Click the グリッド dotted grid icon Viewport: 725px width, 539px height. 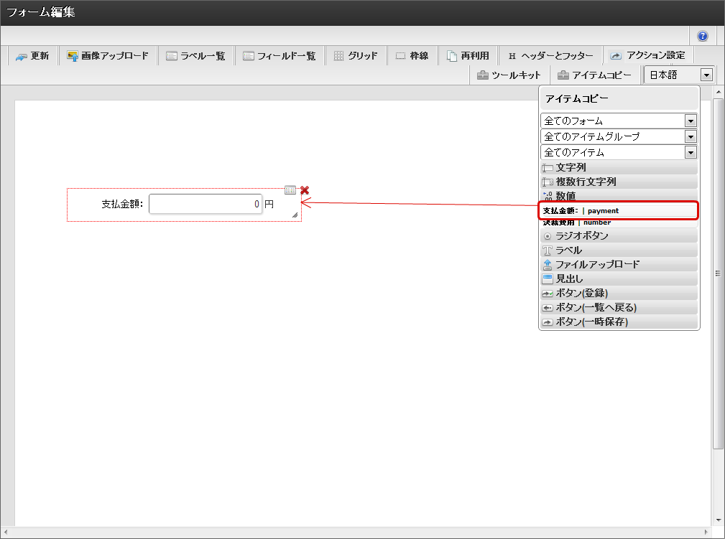pyautogui.click(x=339, y=56)
